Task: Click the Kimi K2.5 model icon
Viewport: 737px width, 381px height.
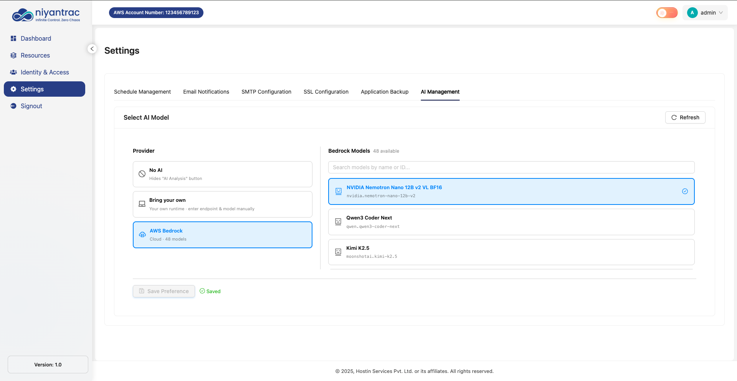Action: tap(338, 252)
